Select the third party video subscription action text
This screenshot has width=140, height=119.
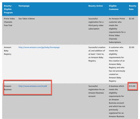(96, 24)
